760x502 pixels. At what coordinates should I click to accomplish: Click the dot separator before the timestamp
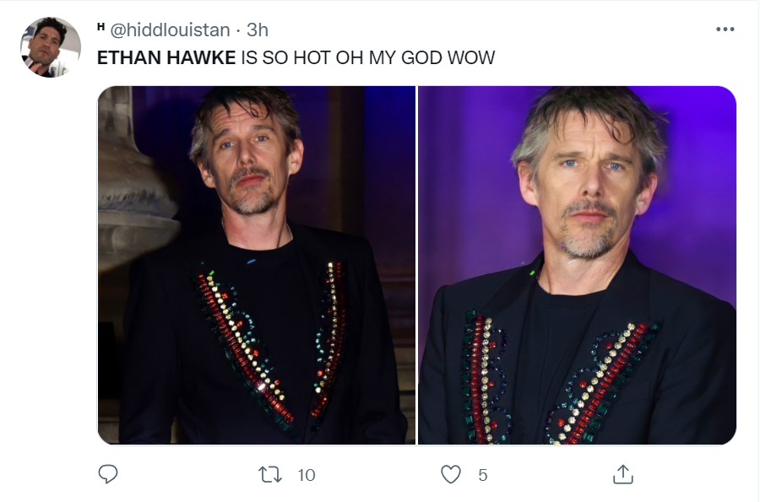(x=238, y=30)
